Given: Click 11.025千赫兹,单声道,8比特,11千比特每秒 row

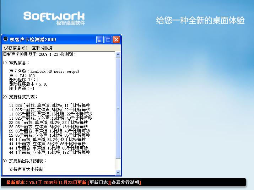Looking at the screenshot, I should (x=49, y=105).
